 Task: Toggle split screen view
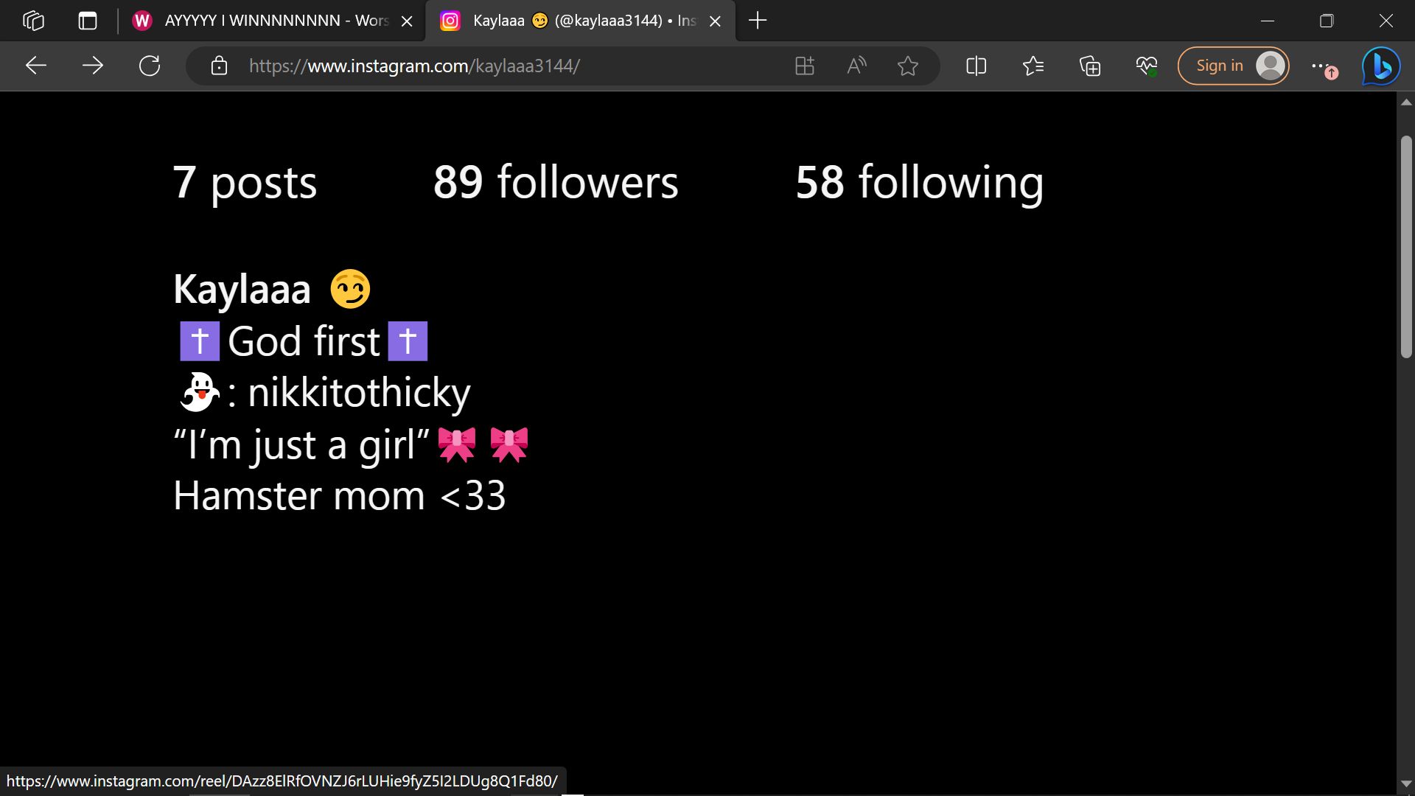coord(976,66)
